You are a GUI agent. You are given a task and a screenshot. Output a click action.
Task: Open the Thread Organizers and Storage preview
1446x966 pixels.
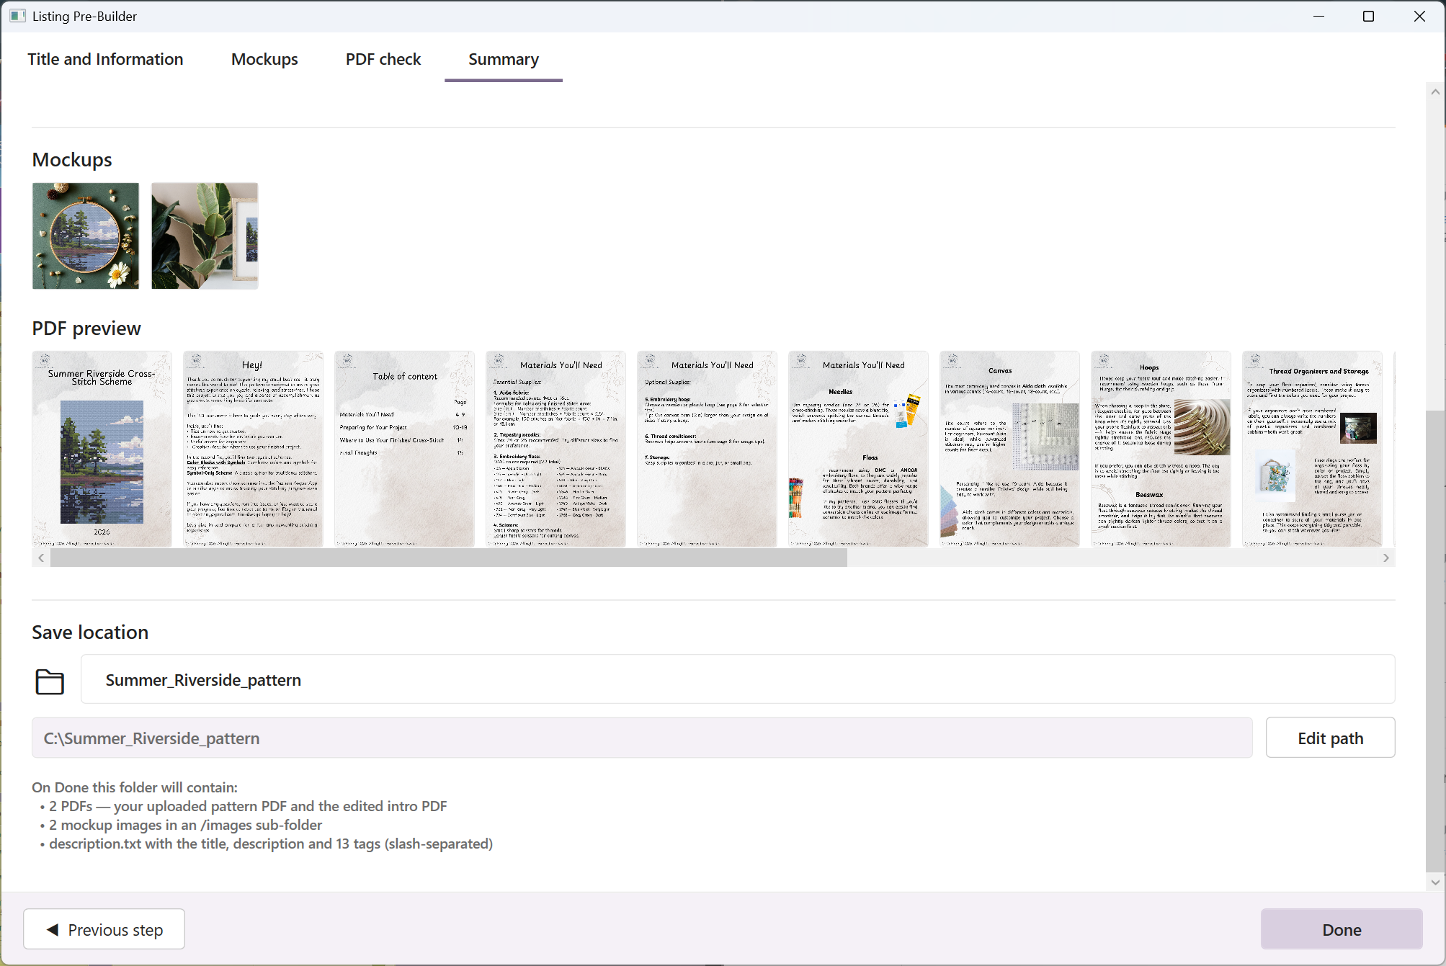1313,449
